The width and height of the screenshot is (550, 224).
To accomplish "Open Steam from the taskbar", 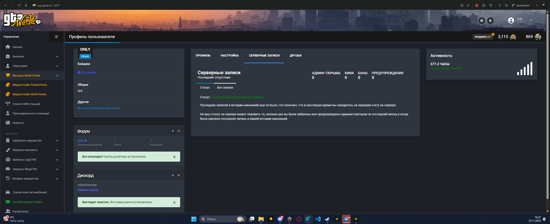I will (327, 219).
